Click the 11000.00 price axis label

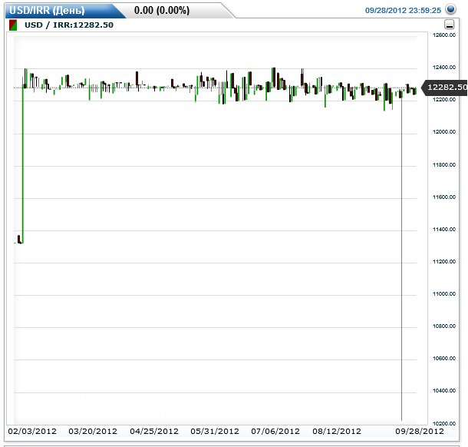pos(444,293)
